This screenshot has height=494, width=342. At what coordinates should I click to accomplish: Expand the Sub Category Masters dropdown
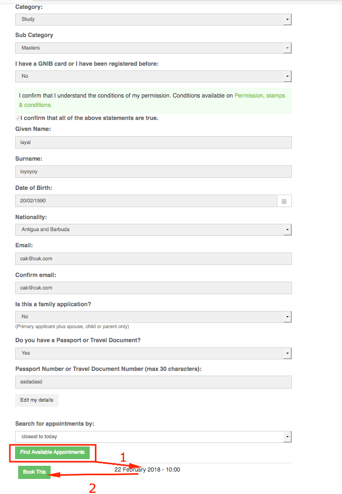(153, 48)
